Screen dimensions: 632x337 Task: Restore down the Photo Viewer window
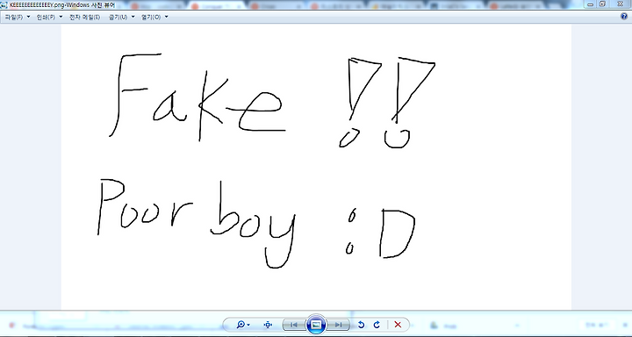point(602,4)
